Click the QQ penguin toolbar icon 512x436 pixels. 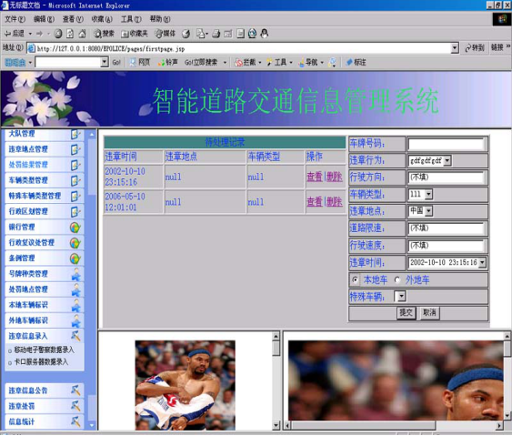[x=265, y=34]
